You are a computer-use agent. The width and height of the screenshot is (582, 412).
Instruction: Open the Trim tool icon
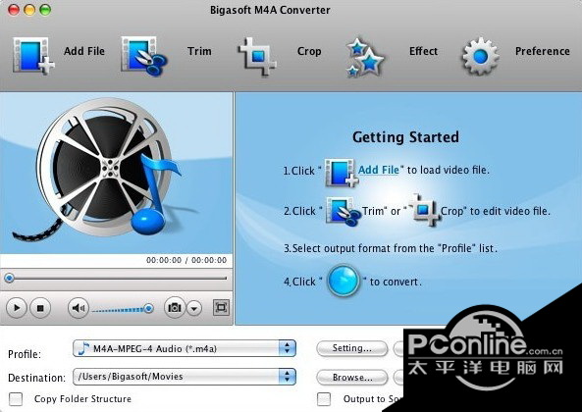(x=143, y=56)
